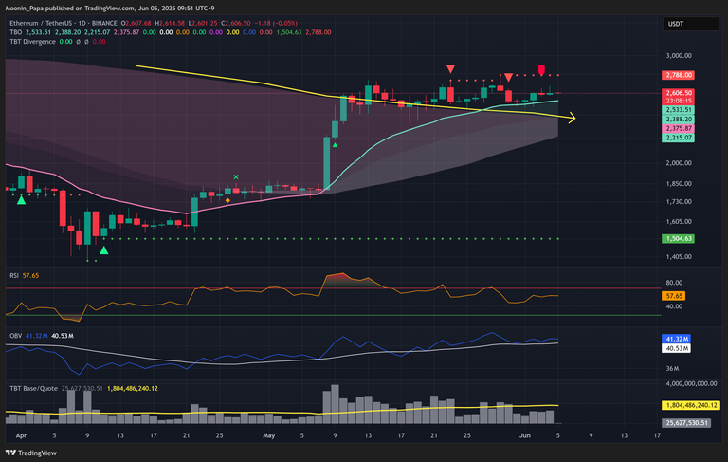This screenshot has height=462, width=728.
Task: Click the TBO legend value 2,788.00
Action: pos(318,32)
